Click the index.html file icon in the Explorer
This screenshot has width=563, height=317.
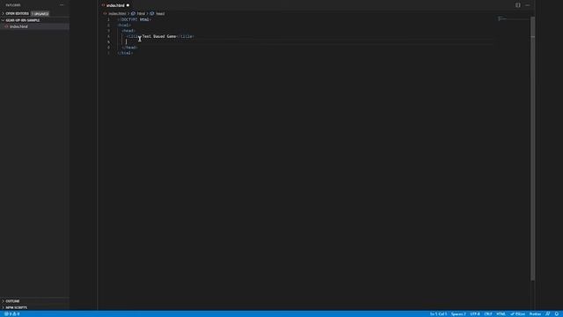pos(6,26)
